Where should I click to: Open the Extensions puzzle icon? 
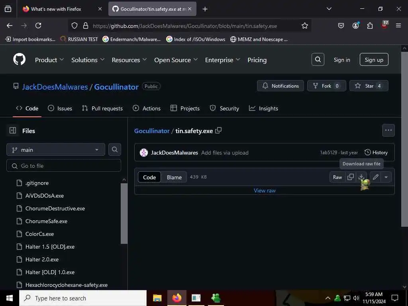(370, 25)
